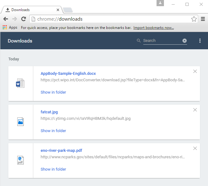208x186 pixels.
Task: Open the Downloads three-dot more actions menu
Action: 200,41
